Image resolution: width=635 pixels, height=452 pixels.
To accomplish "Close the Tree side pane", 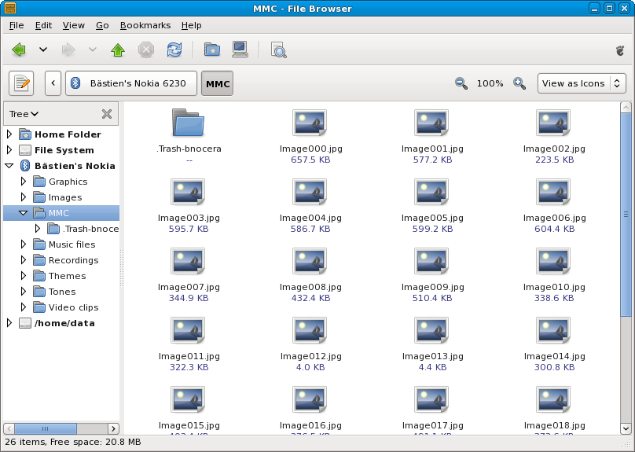I will [107, 114].
